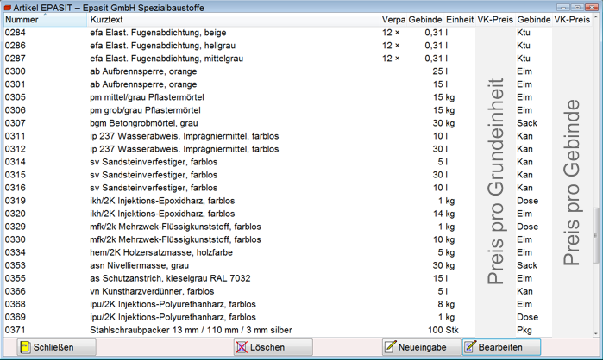603x360 pixels.
Task: Select article number 0316
Action: click(16, 188)
